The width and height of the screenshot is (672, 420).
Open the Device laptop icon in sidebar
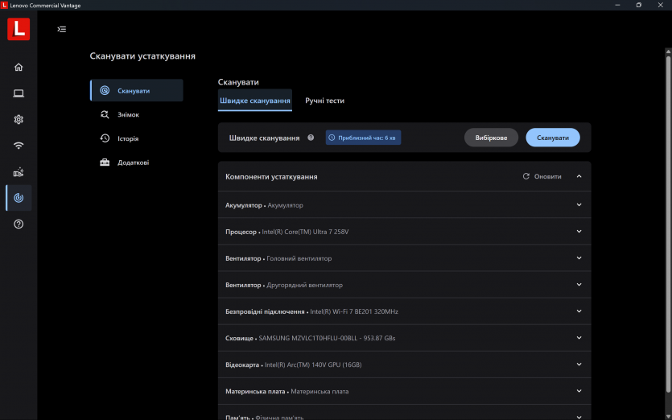coord(19,93)
